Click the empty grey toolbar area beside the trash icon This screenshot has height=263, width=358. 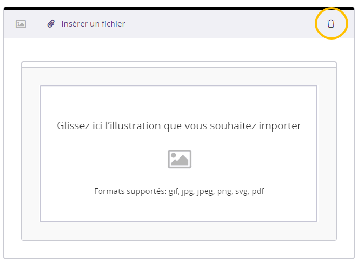pos(218,24)
